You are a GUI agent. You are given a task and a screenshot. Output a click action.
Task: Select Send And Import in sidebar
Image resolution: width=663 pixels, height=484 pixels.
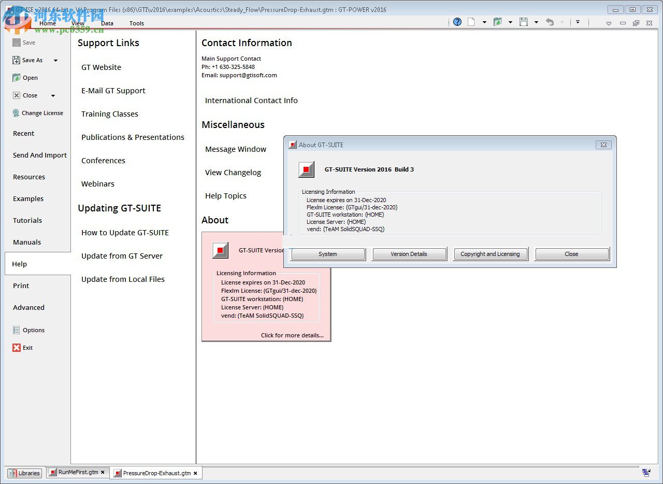tap(40, 155)
